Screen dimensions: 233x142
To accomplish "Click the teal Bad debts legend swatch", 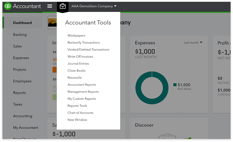I will pyautogui.click(x=175, y=85).
